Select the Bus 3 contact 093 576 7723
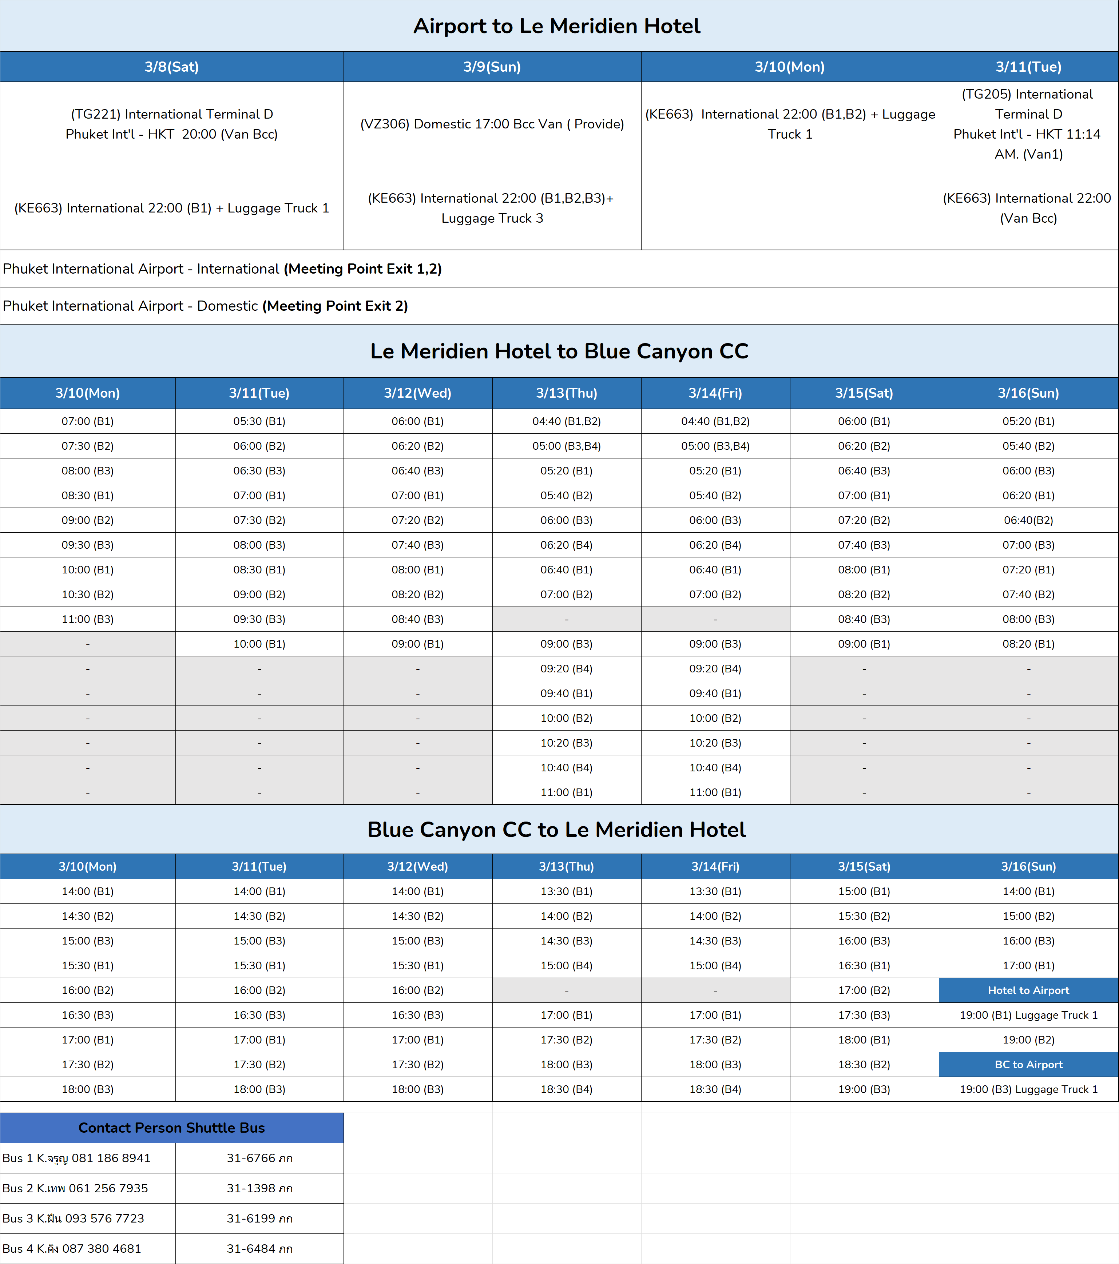The image size is (1119, 1264). coord(88,1218)
